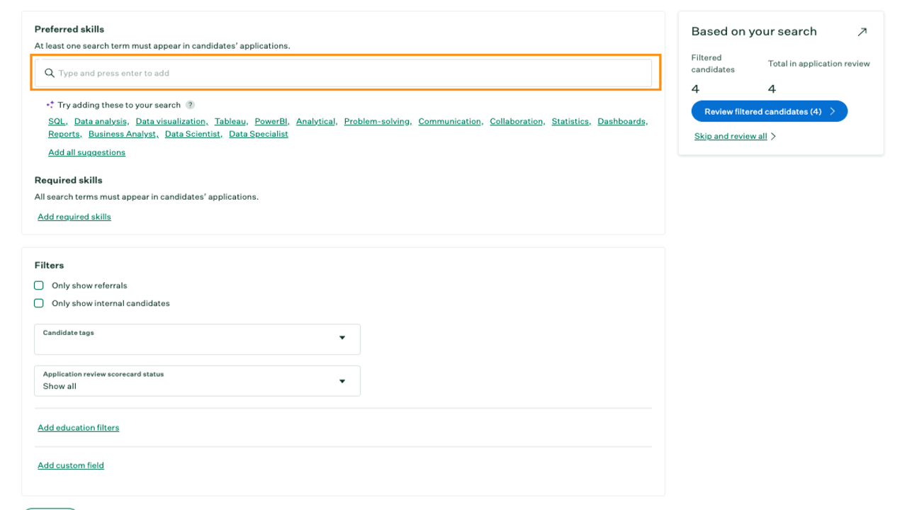The width and height of the screenshot is (907, 510).
Task: Expand Application review scorecard status dropdown
Action: click(x=197, y=380)
